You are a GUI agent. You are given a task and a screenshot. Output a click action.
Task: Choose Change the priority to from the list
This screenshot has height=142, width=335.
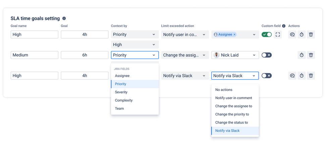235,114
